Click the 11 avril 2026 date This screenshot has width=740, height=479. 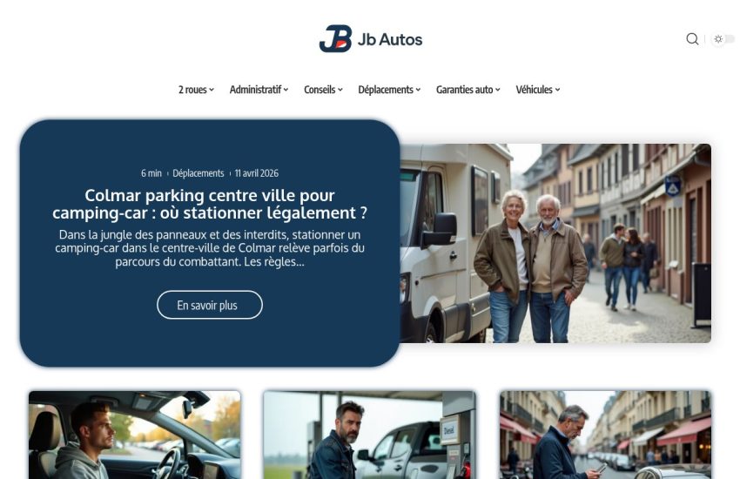coord(256,173)
